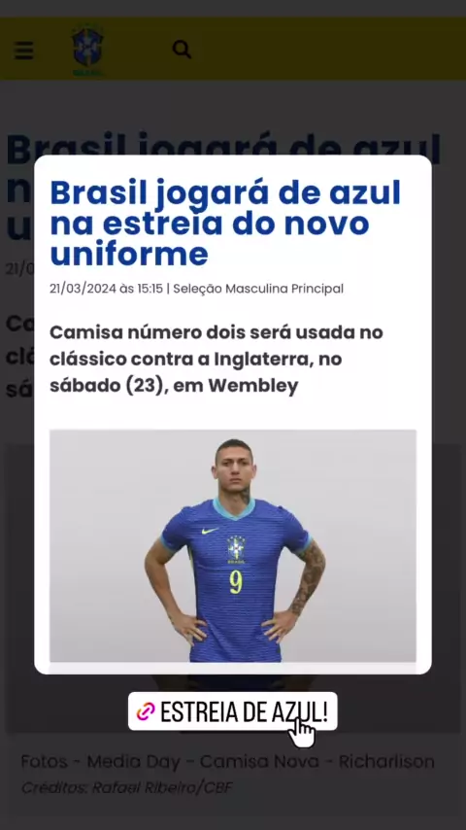Tap the 21/03/2024 às 15:15 date line
The image size is (466, 830).
pos(107,289)
